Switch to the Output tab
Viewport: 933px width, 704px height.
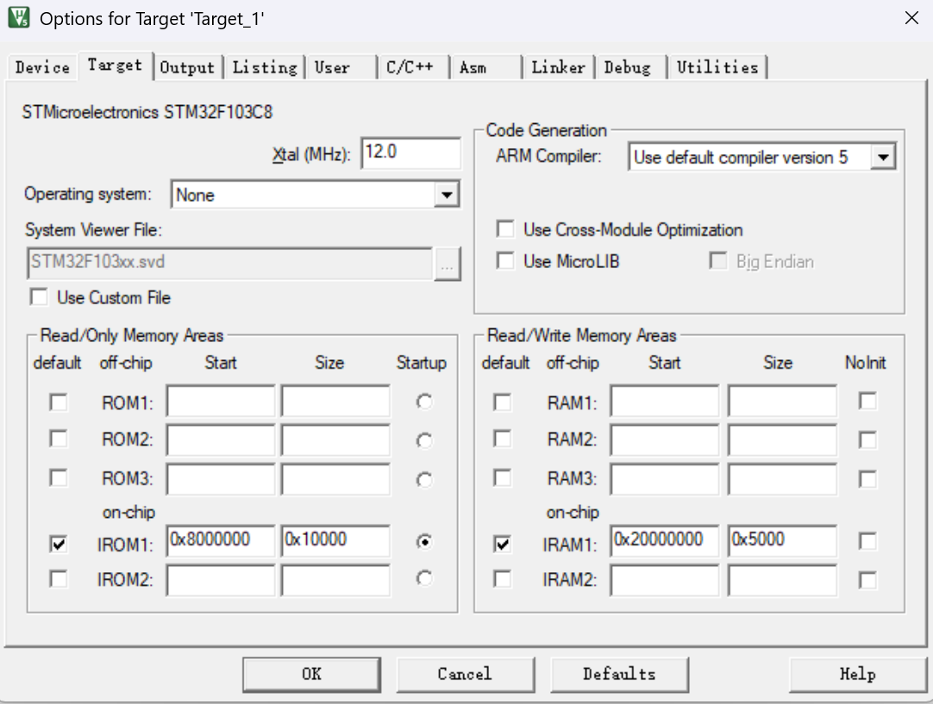(x=187, y=67)
